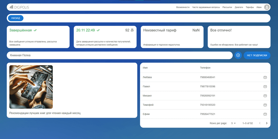
Task: Go to next page of recipients
Action: coord(267,123)
